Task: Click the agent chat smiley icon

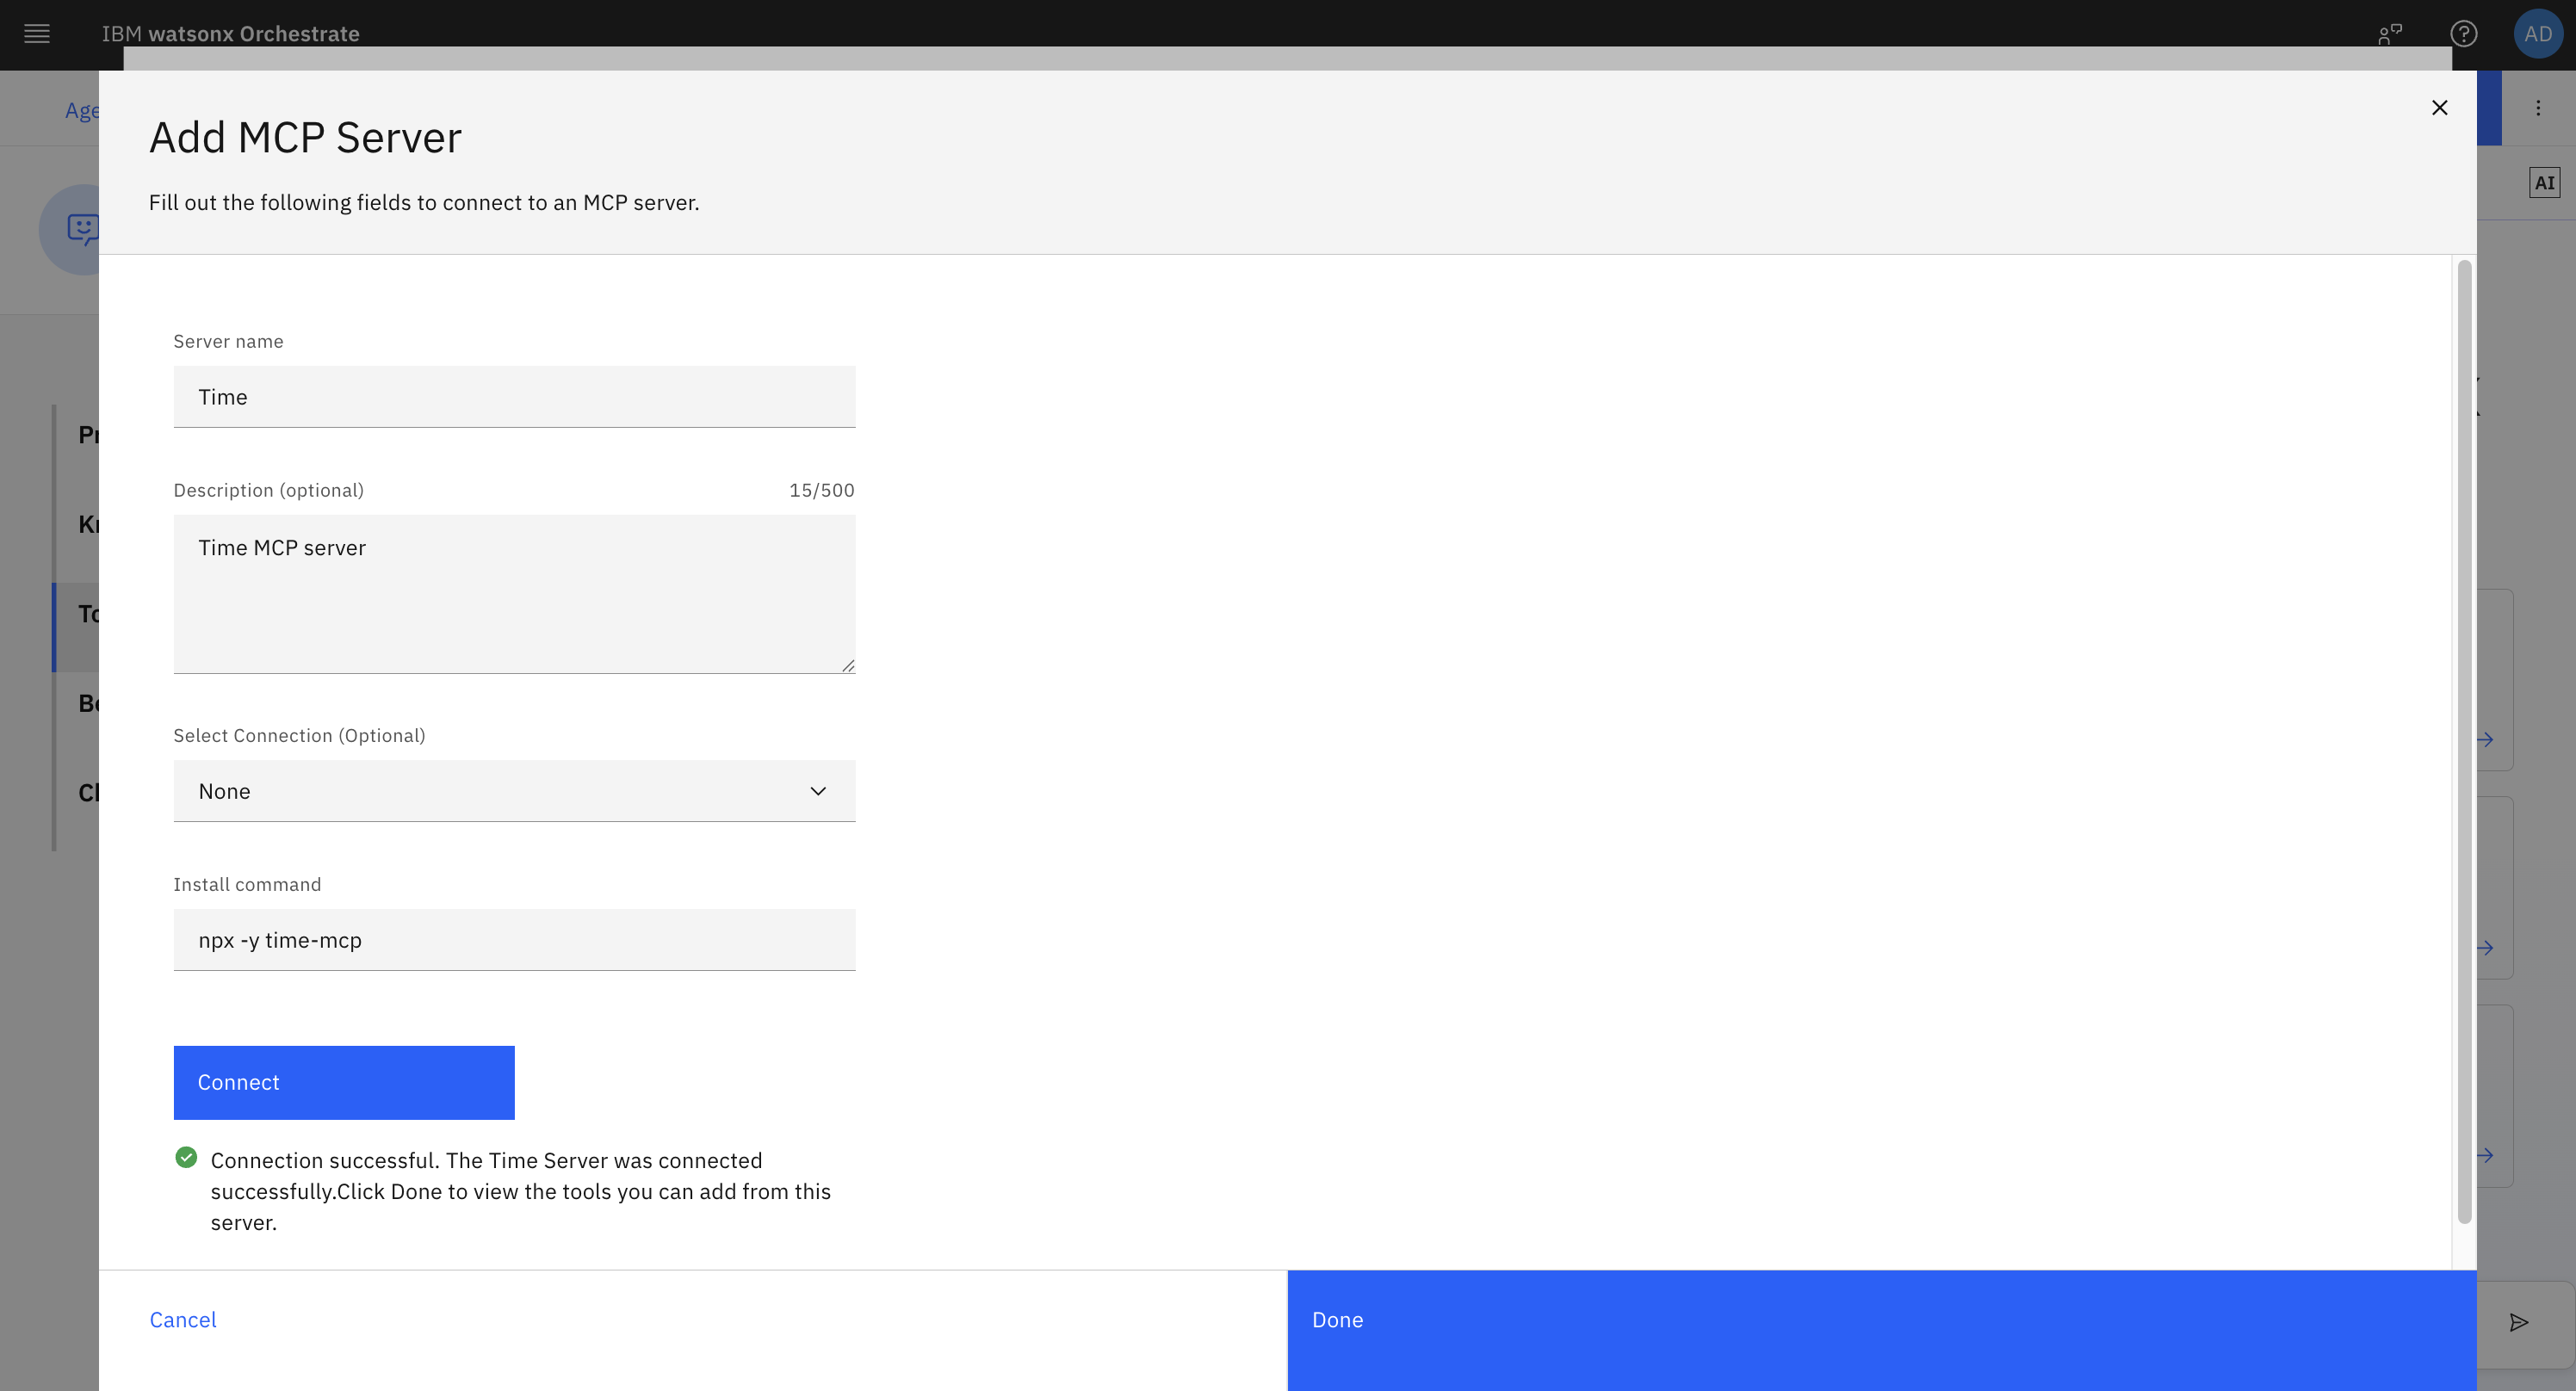Action: pyautogui.click(x=82, y=229)
